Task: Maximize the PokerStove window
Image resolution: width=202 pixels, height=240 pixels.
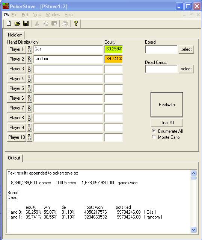Action: click(x=188, y=6)
